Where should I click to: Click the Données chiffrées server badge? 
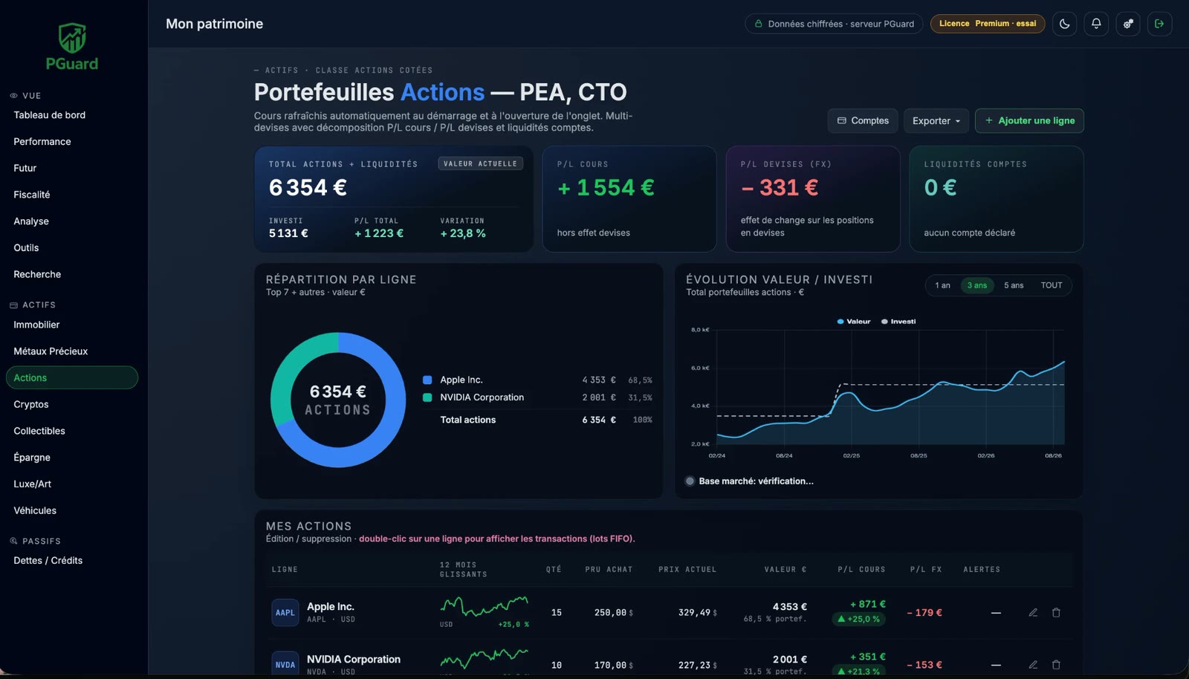[x=834, y=24]
